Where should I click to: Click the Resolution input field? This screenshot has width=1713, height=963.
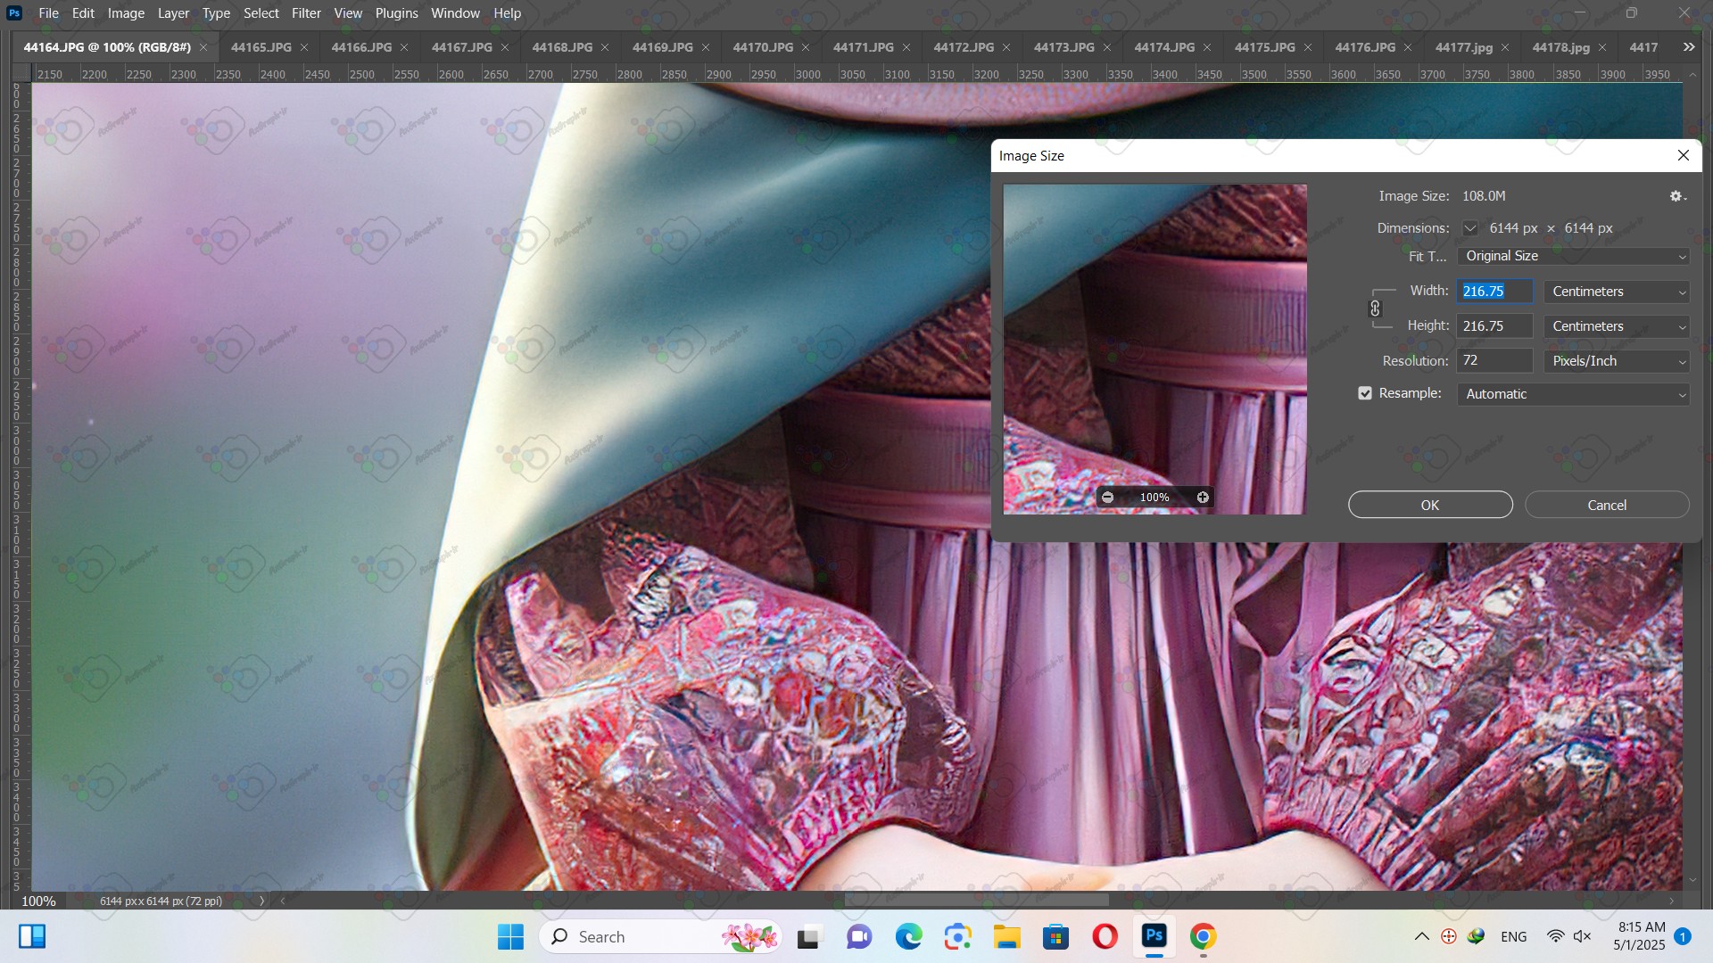[x=1494, y=360]
